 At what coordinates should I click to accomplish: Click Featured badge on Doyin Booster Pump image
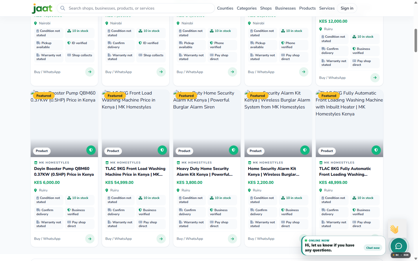(44, 96)
